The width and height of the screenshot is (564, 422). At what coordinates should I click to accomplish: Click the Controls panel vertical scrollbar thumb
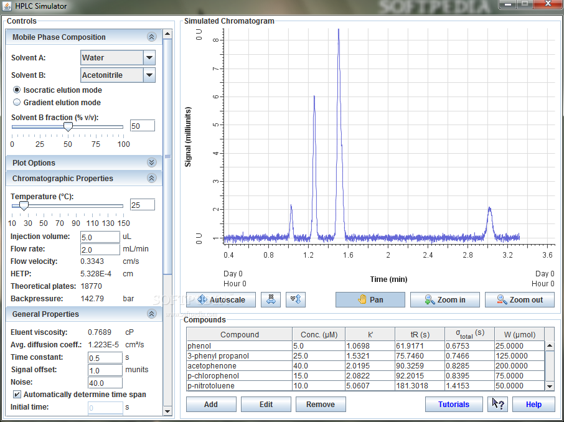[167, 156]
